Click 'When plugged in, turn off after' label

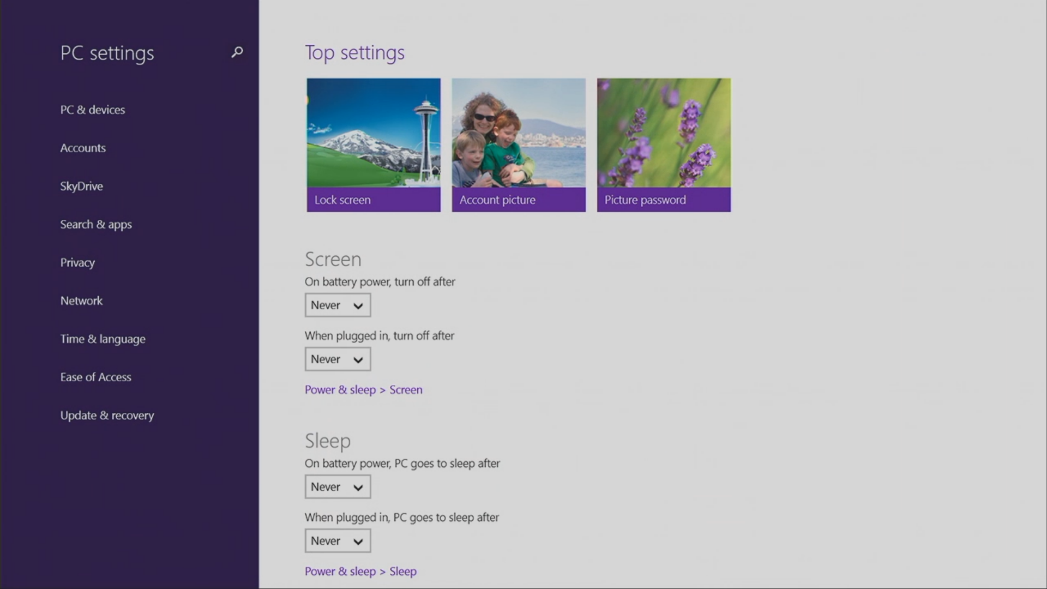click(x=379, y=336)
